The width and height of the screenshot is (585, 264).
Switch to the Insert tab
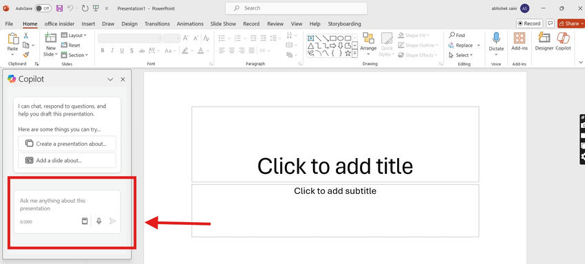(88, 23)
